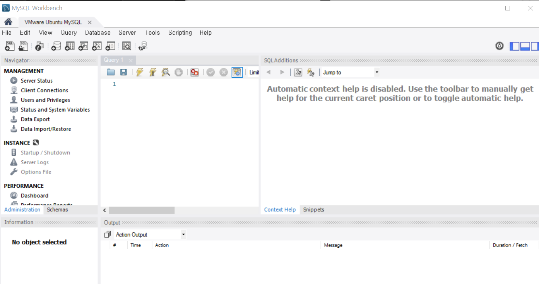Create new view icon
Viewport: 539px width, 284px height.
(83, 46)
